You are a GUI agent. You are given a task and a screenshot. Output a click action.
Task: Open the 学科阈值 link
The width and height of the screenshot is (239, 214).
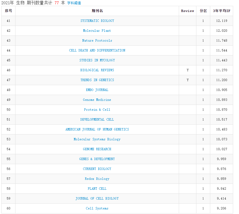[74, 3]
